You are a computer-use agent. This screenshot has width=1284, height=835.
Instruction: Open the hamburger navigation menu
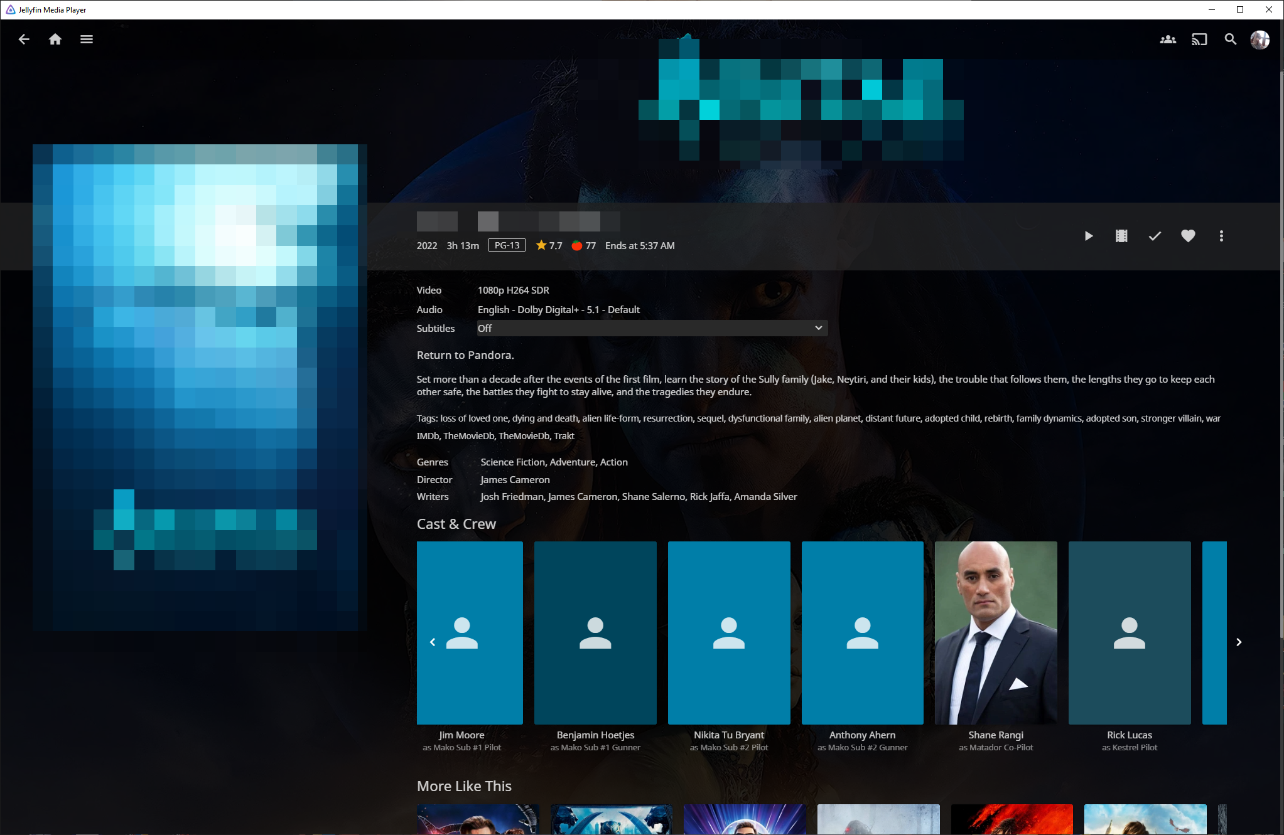pos(87,40)
